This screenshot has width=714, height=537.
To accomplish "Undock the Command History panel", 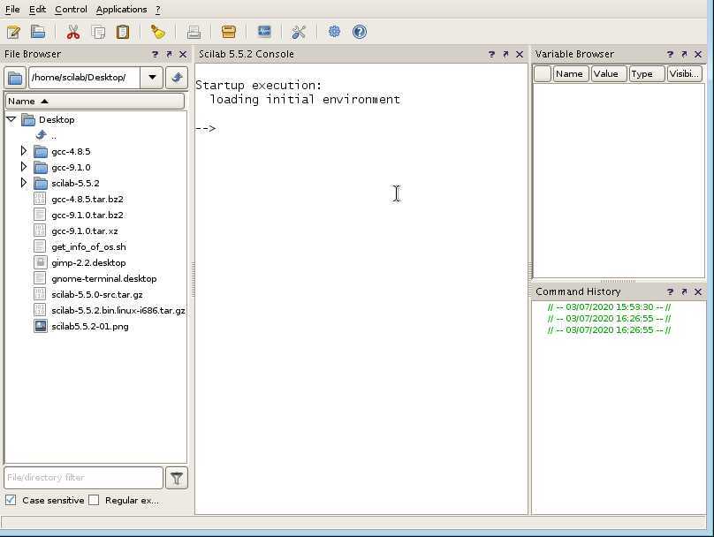I will click(684, 291).
